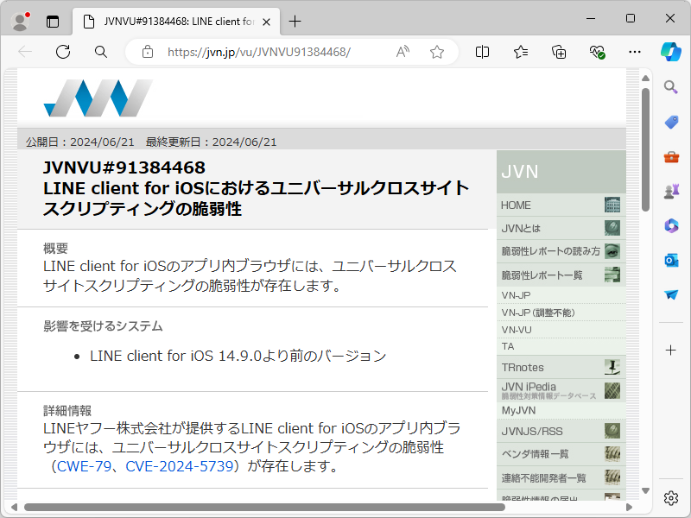Toggle split screen view

tap(481, 52)
